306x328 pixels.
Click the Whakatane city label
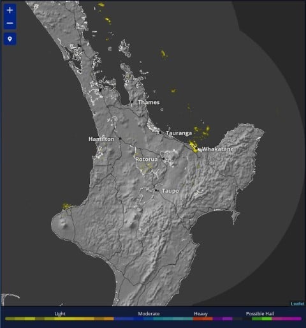[217, 149]
